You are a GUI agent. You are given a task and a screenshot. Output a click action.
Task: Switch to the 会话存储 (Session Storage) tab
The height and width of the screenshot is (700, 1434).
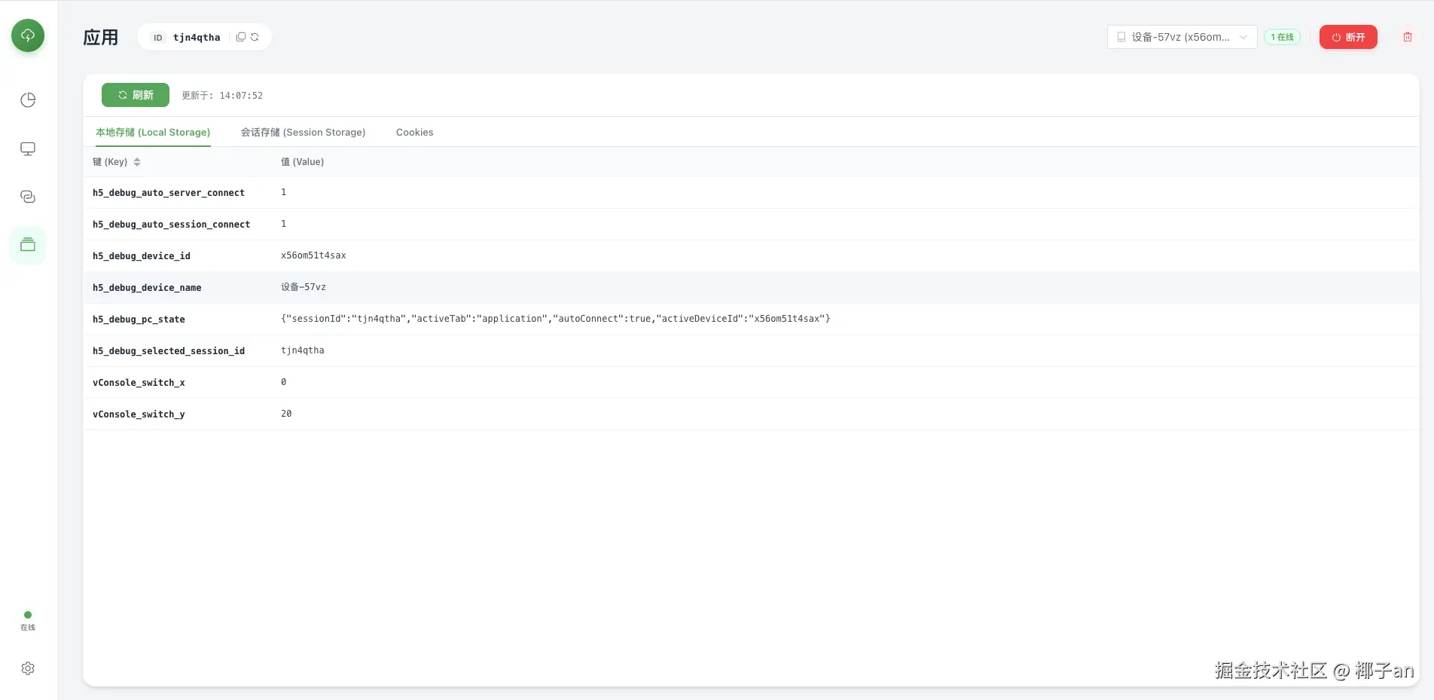point(303,133)
